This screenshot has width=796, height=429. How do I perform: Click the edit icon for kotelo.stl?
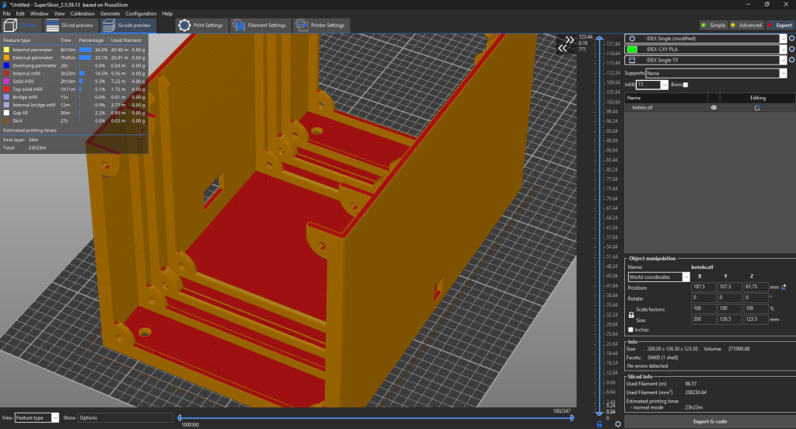757,107
